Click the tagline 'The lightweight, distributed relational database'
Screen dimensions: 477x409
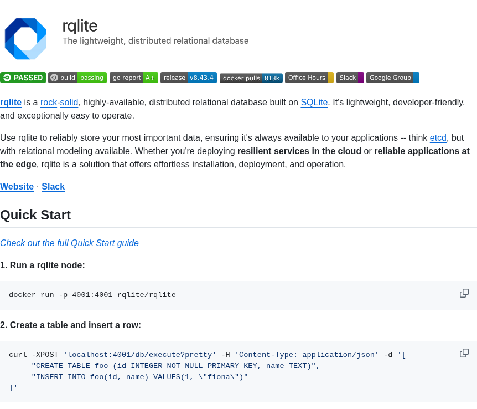155,41
